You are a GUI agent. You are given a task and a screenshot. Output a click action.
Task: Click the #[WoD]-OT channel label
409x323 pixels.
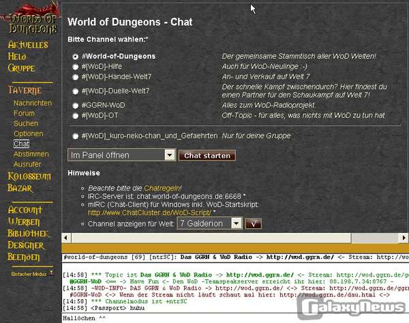pyautogui.click(x=100, y=115)
